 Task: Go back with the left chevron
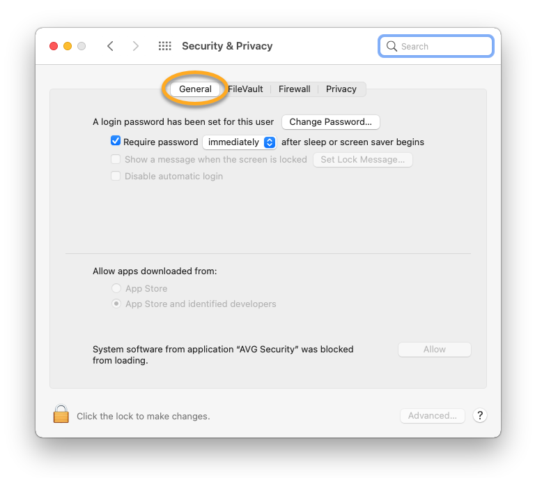(110, 46)
